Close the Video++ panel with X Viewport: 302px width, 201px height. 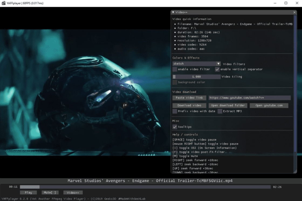(294, 12)
